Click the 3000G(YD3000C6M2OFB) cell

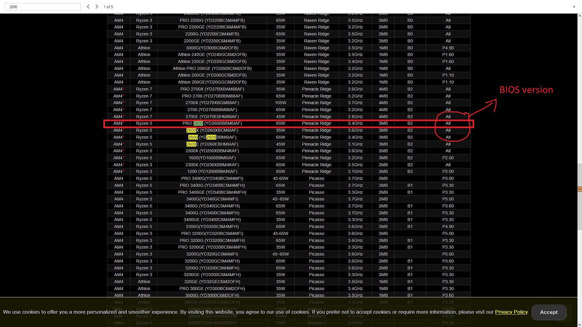pyautogui.click(x=212, y=48)
